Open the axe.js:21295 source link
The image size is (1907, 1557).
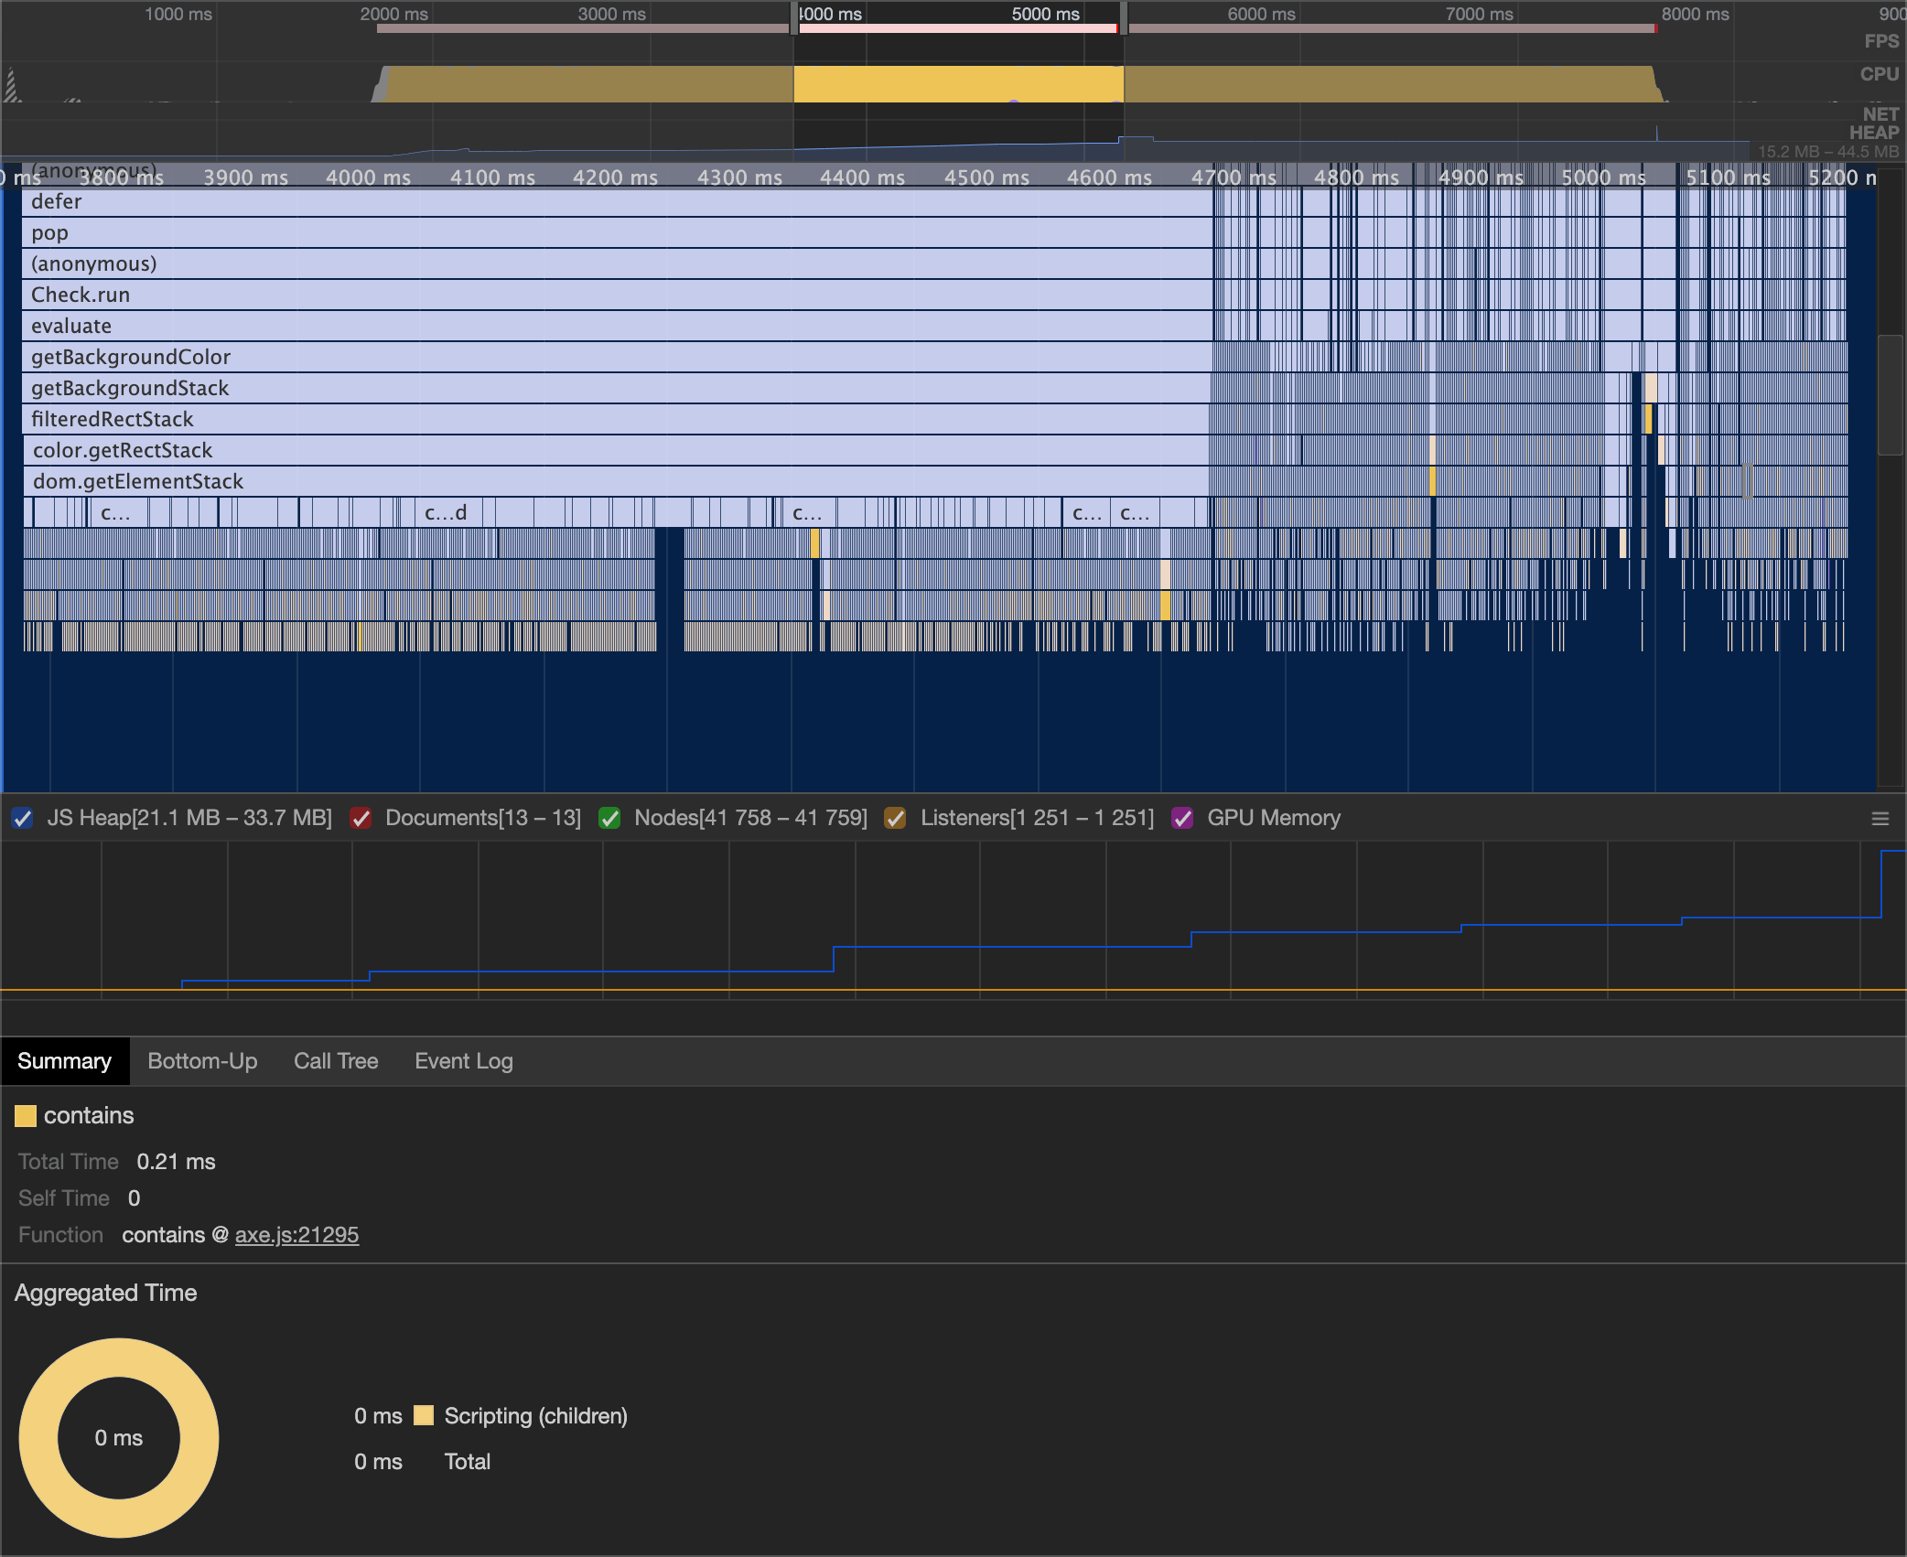click(296, 1235)
